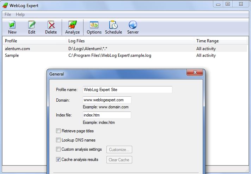251x174 pixels.
Task: Close the General dialog
Action: 195,72
